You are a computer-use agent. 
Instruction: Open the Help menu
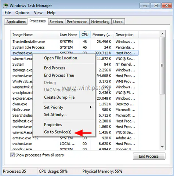51,12
